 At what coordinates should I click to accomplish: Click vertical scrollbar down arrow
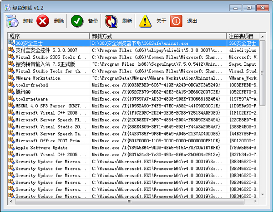click(x=263, y=194)
